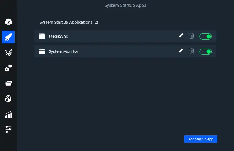
Task: Click the MegaSync window icon
Action: click(x=42, y=36)
